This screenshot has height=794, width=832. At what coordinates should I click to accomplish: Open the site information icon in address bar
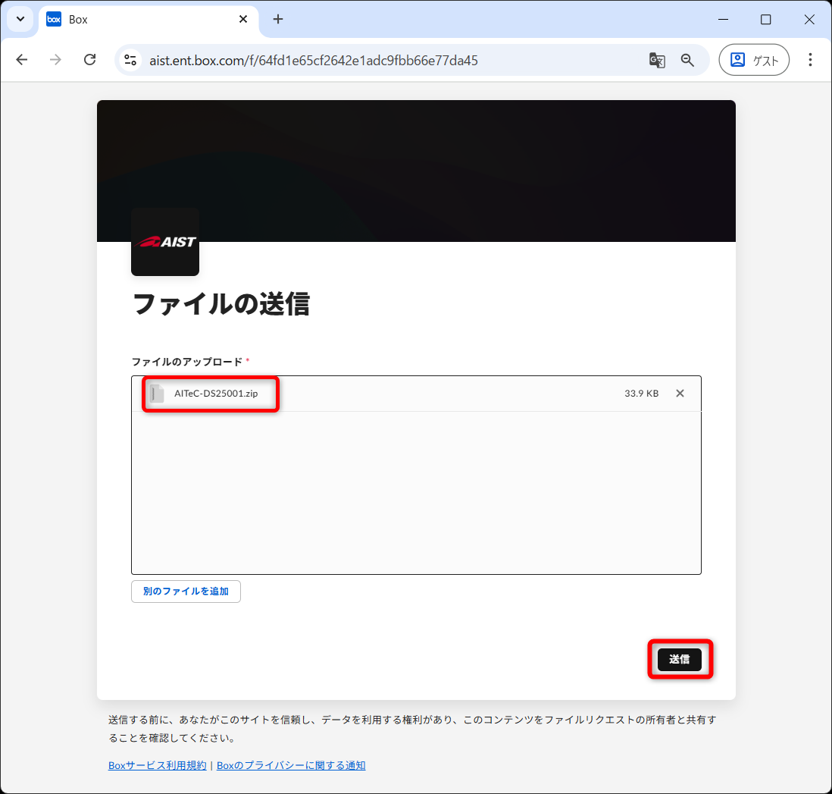coord(130,60)
